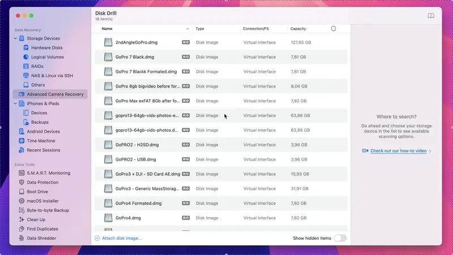Open the Recent Sessions icon
453x255 pixels.
22,150
